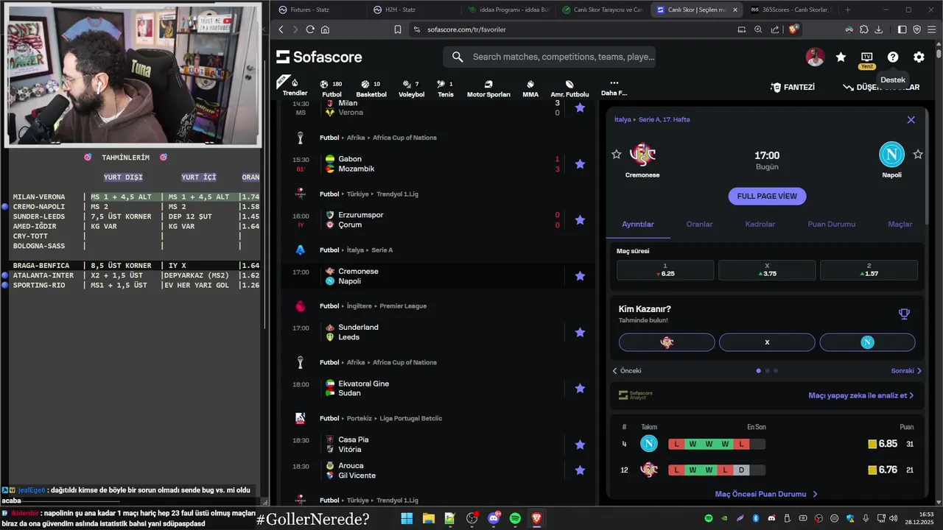Click the Destek help question-mark icon
The height and width of the screenshot is (530, 943).
point(893,57)
